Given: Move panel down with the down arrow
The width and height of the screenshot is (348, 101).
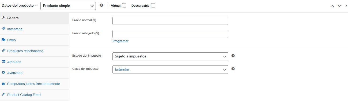Looking at the screenshot, I should point(339,6).
